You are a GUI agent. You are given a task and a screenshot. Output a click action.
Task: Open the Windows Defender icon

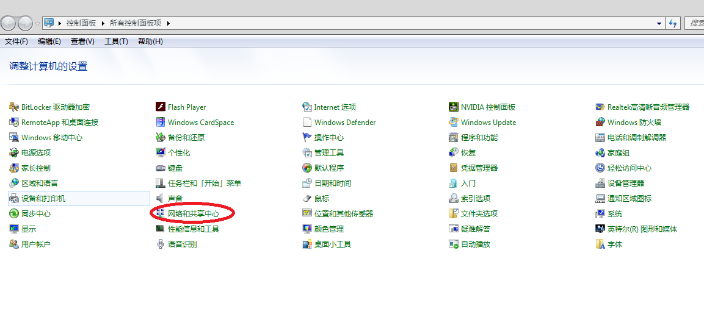point(307,122)
